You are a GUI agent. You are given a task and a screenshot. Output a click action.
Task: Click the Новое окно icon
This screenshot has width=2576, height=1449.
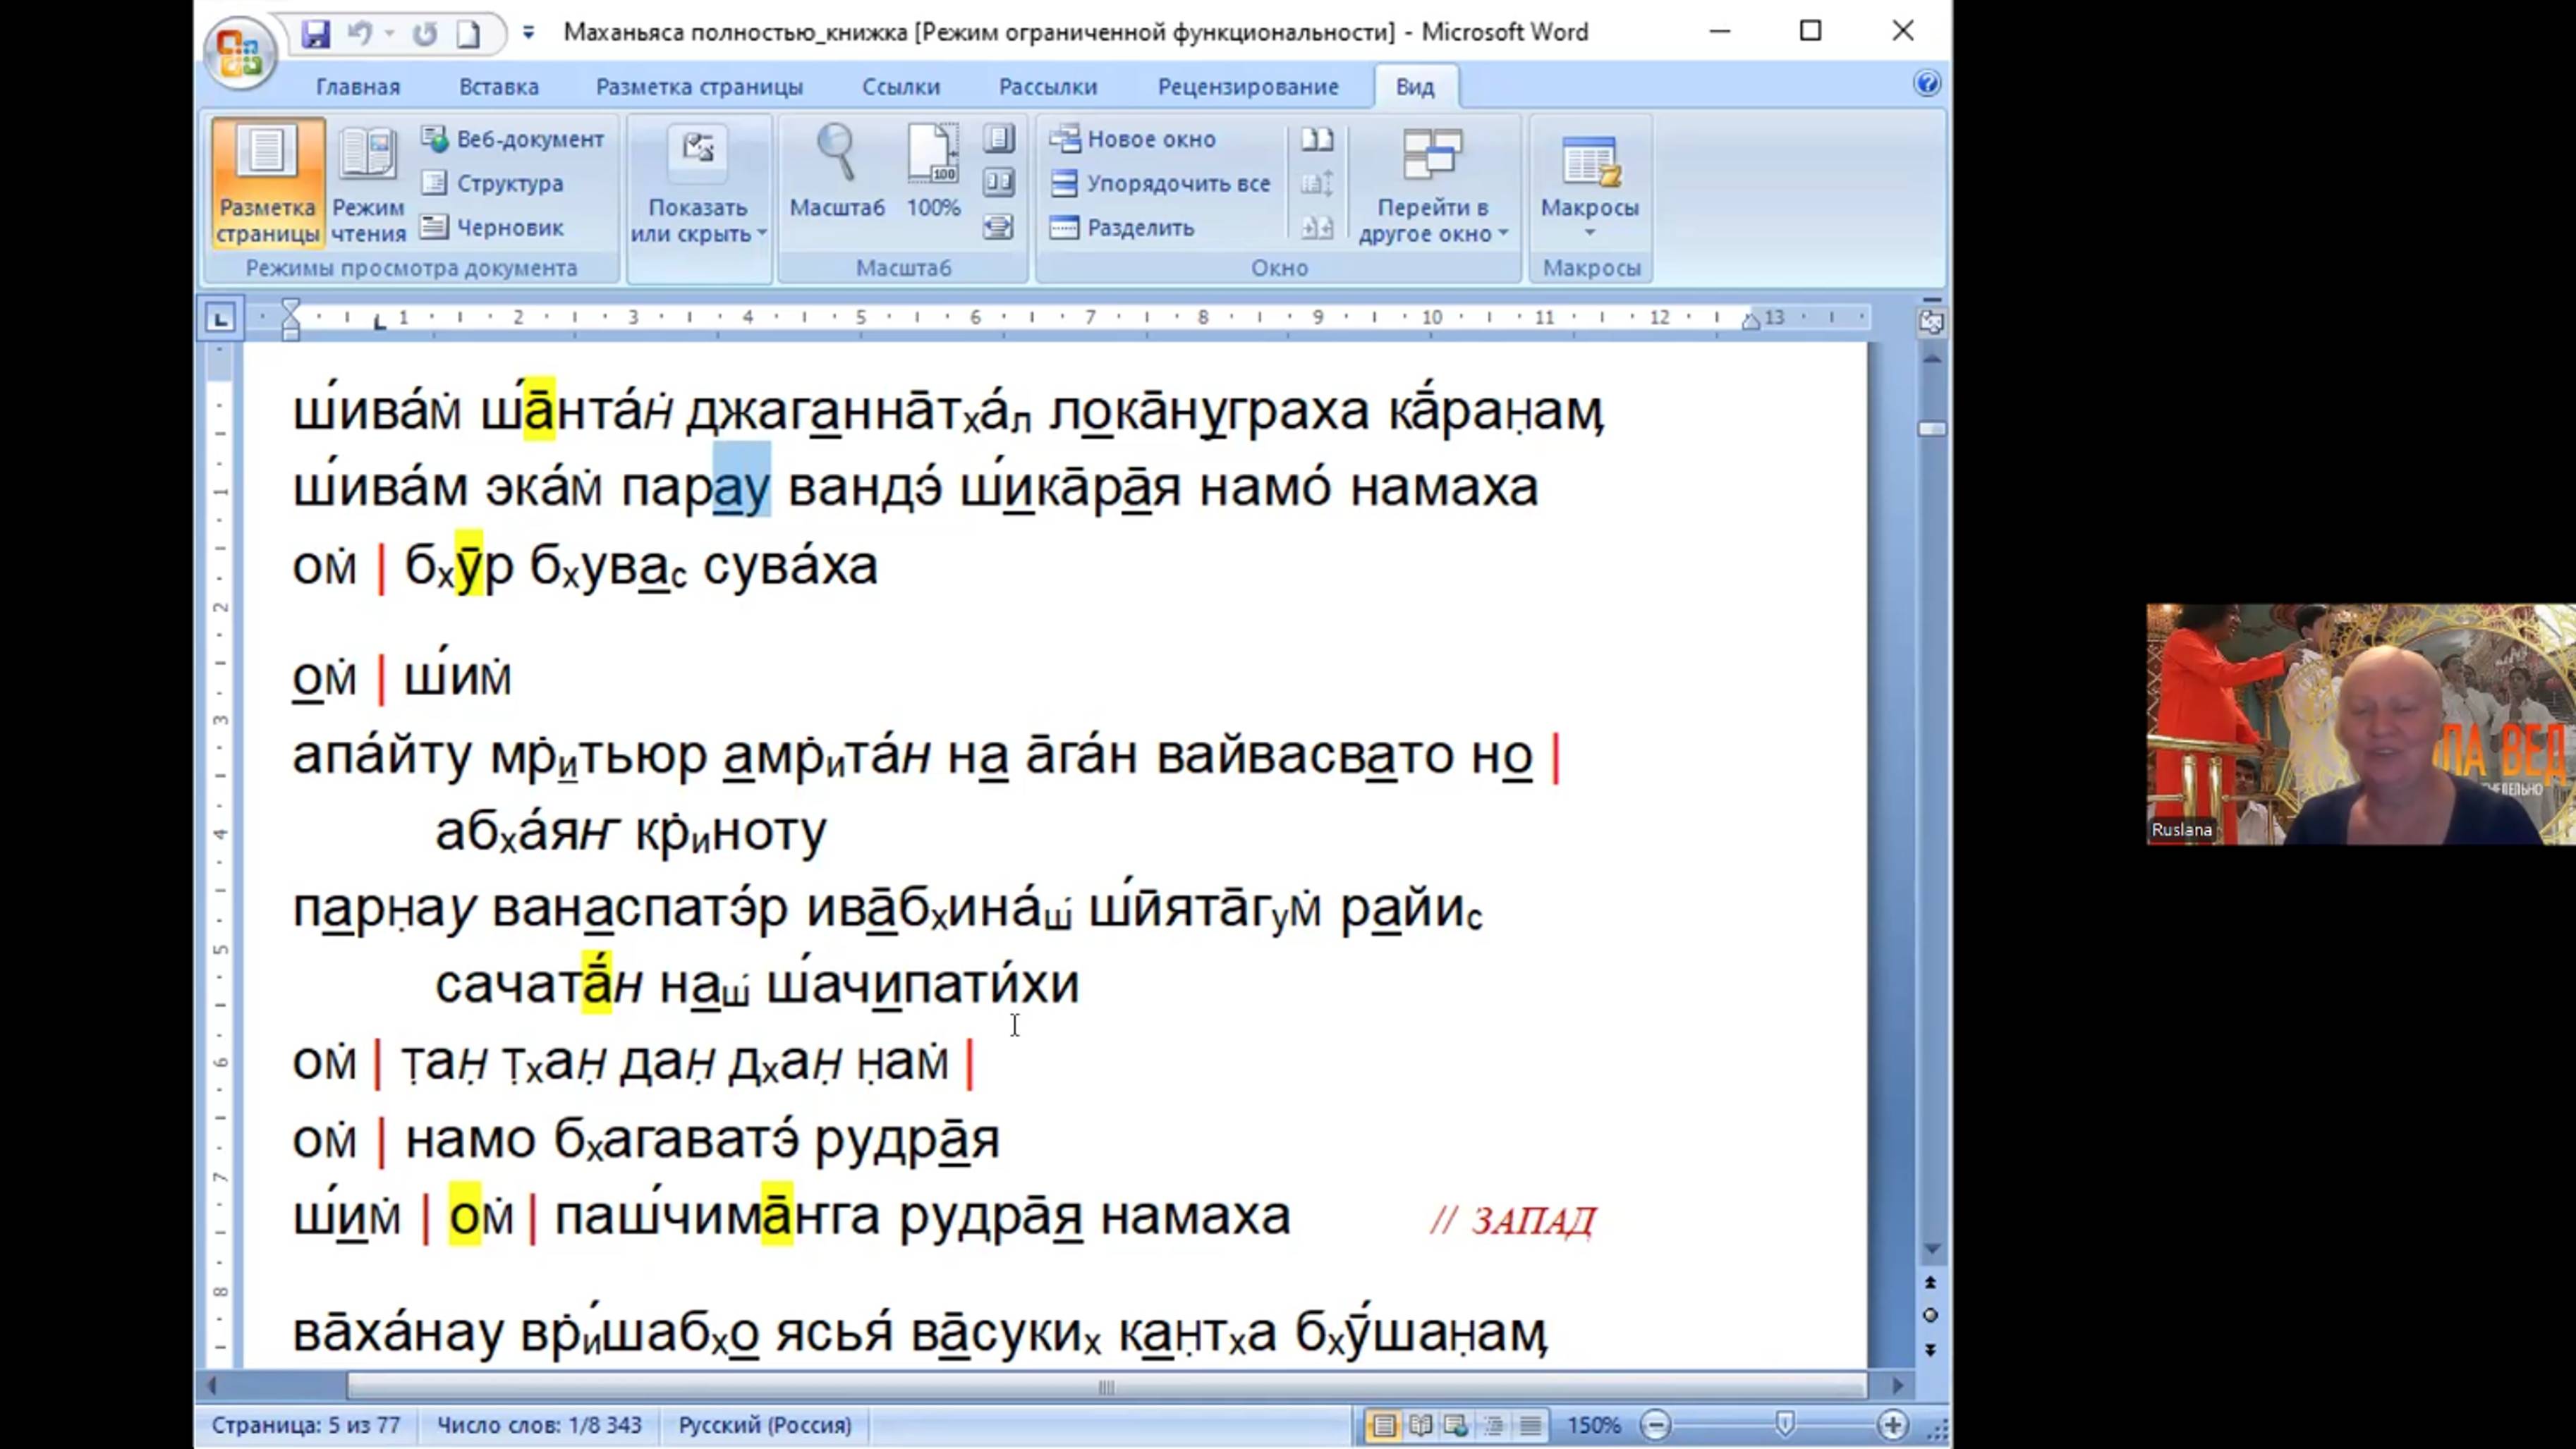[x=1065, y=139]
